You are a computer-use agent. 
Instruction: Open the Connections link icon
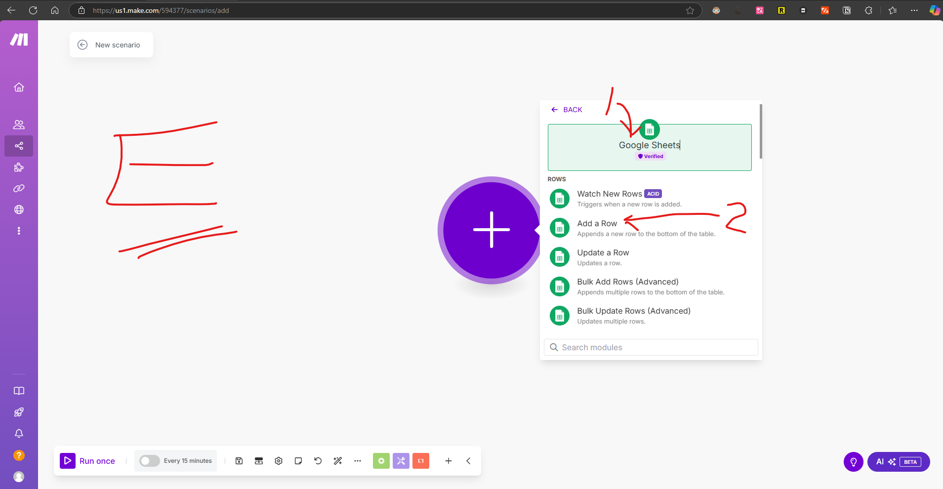(19, 188)
